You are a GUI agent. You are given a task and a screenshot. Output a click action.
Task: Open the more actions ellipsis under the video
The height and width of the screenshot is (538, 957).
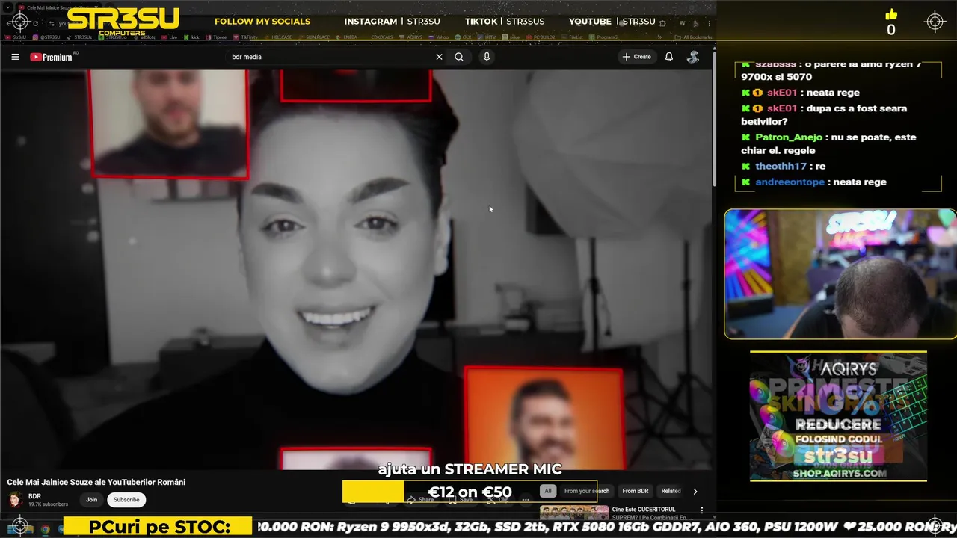click(x=526, y=500)
